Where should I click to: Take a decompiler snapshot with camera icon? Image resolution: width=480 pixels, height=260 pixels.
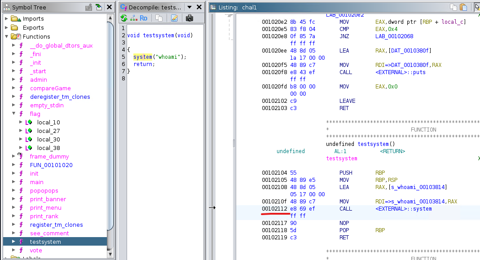[x=189, y=18]
